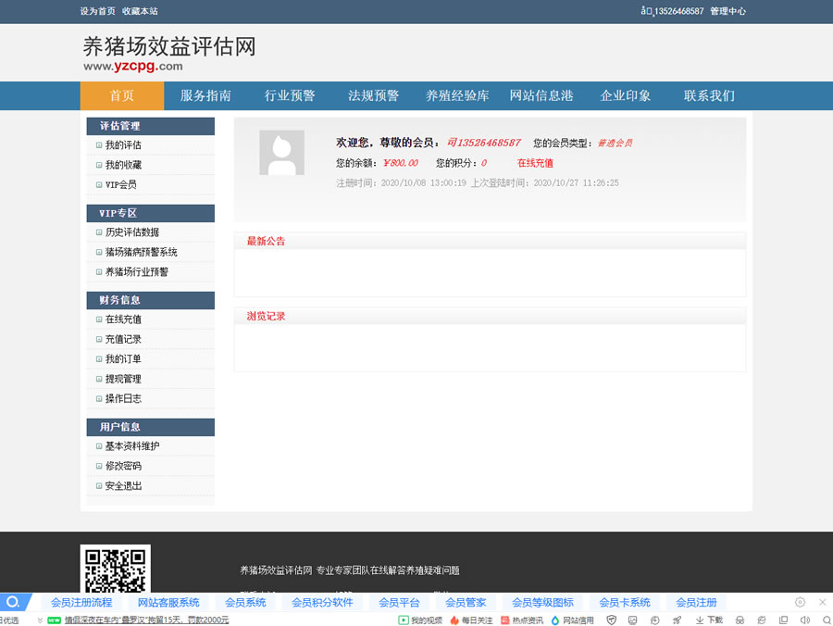This screenshot has height=626, width=833.
Task: Open 我的评估 in the sidebar
Action: 123,145
